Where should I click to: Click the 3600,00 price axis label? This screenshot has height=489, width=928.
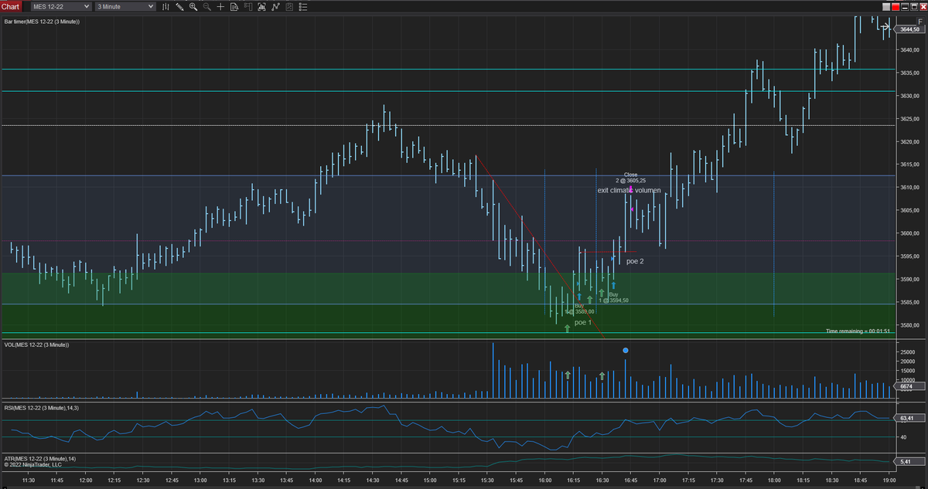(x=909, y=233)
